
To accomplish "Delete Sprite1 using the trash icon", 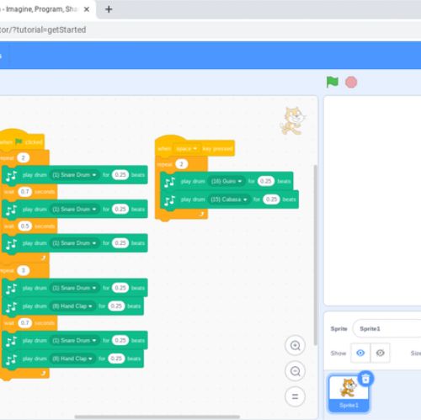I will [x=365, y=379].
